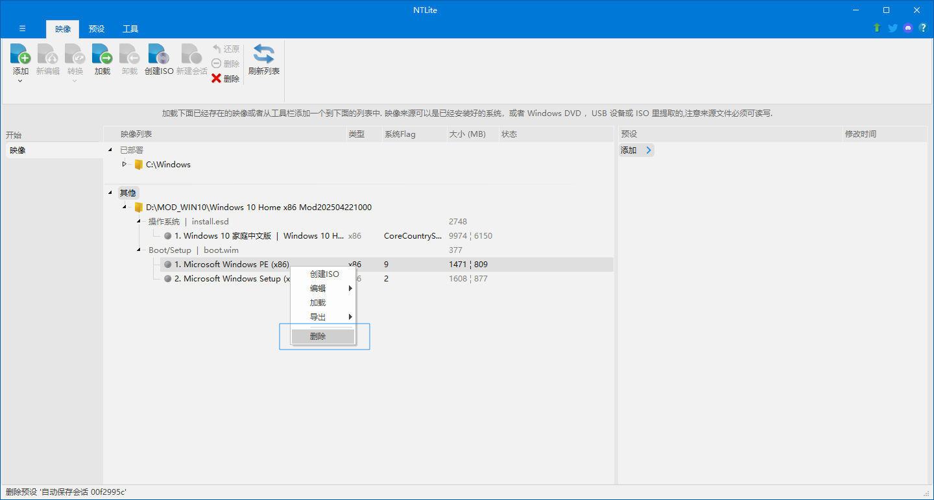Click the 加载 load icon in the toolbar

coord(102,53)
